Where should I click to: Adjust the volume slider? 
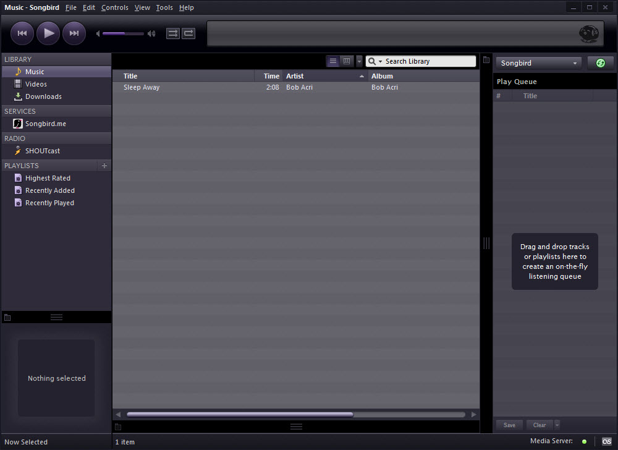(x=123, y=33)
